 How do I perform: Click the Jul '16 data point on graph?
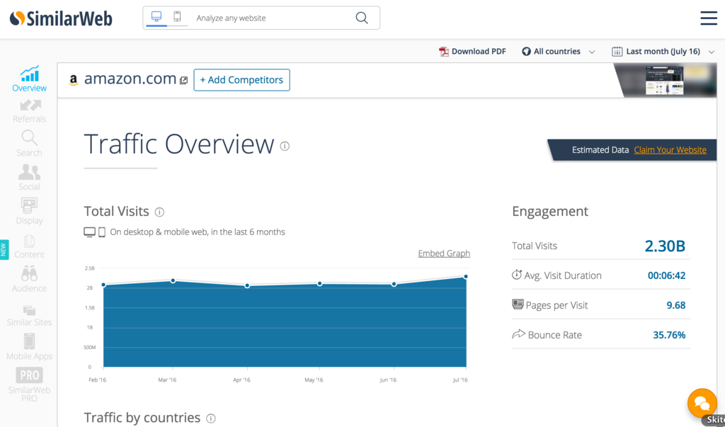[466, 277]
